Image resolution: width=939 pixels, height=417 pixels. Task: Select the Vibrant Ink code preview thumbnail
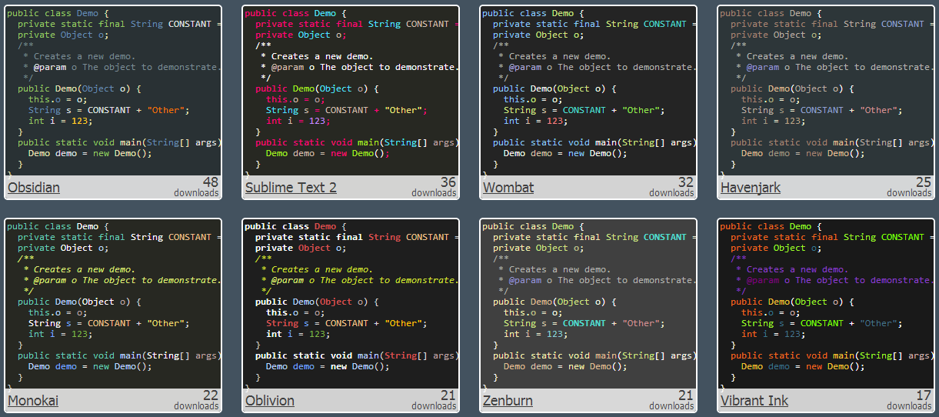coord(826,304)
